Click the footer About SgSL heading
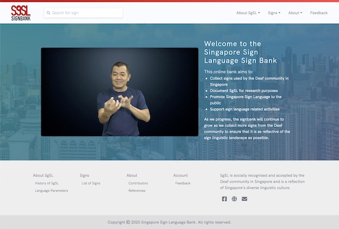The width and height of the screenshot is (339, 229). coord(43,175)
